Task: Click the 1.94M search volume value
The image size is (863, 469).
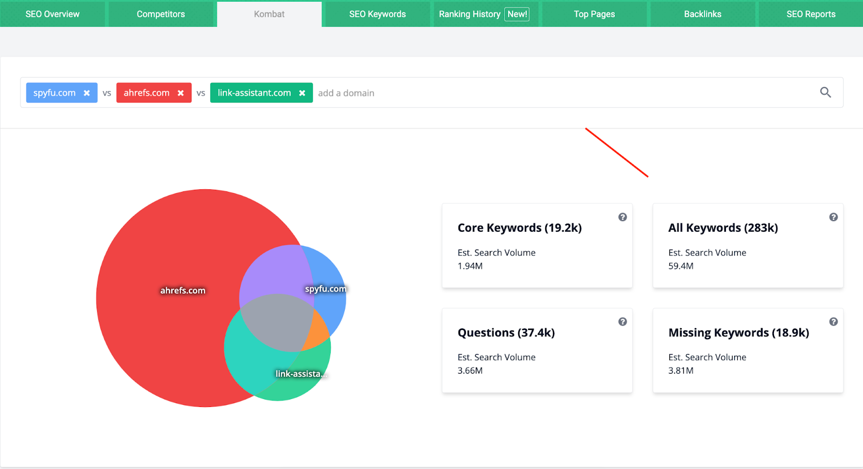Action: pyautogui.click(x=470, y=266)
